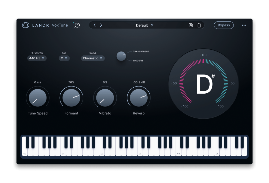Image resolution: width=269 pixels, height=183 pixels.
Task: Select the Modern mode label
Action: (138, 61)
